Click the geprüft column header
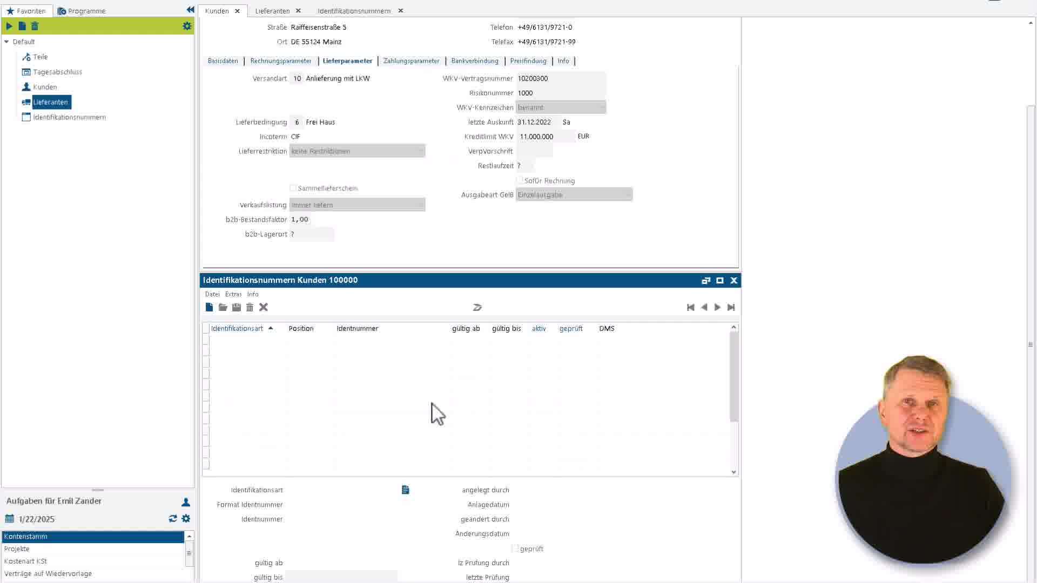 (571, 328)
